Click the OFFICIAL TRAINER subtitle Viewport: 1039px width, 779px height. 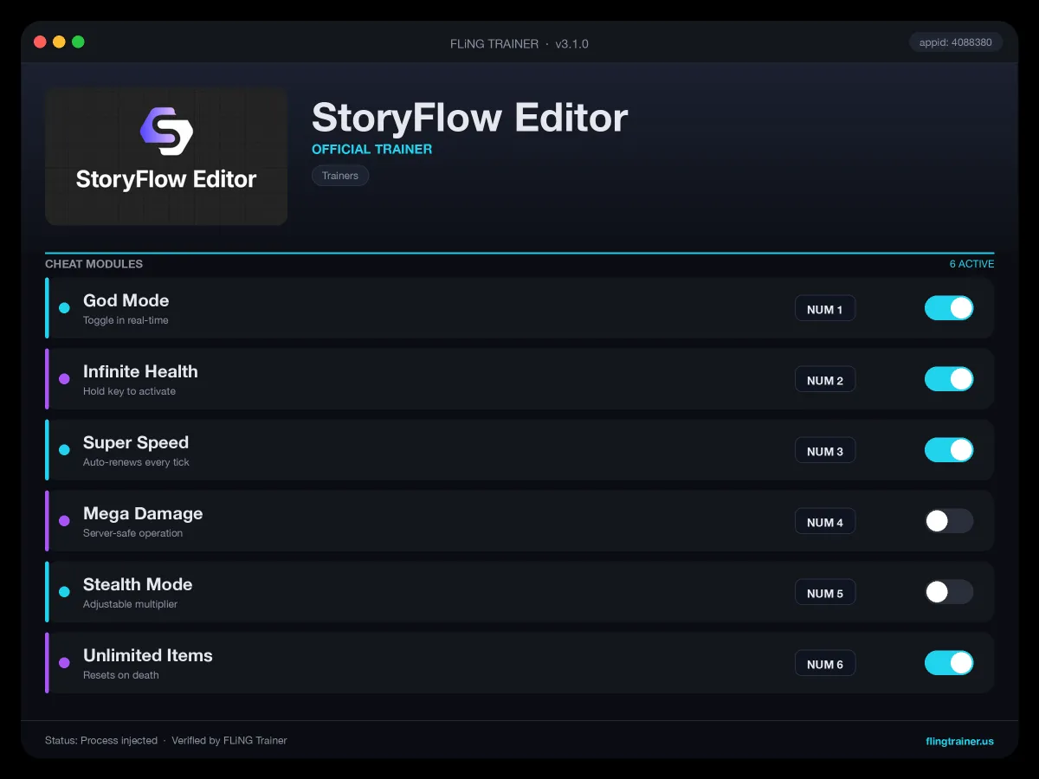[371, 149]
